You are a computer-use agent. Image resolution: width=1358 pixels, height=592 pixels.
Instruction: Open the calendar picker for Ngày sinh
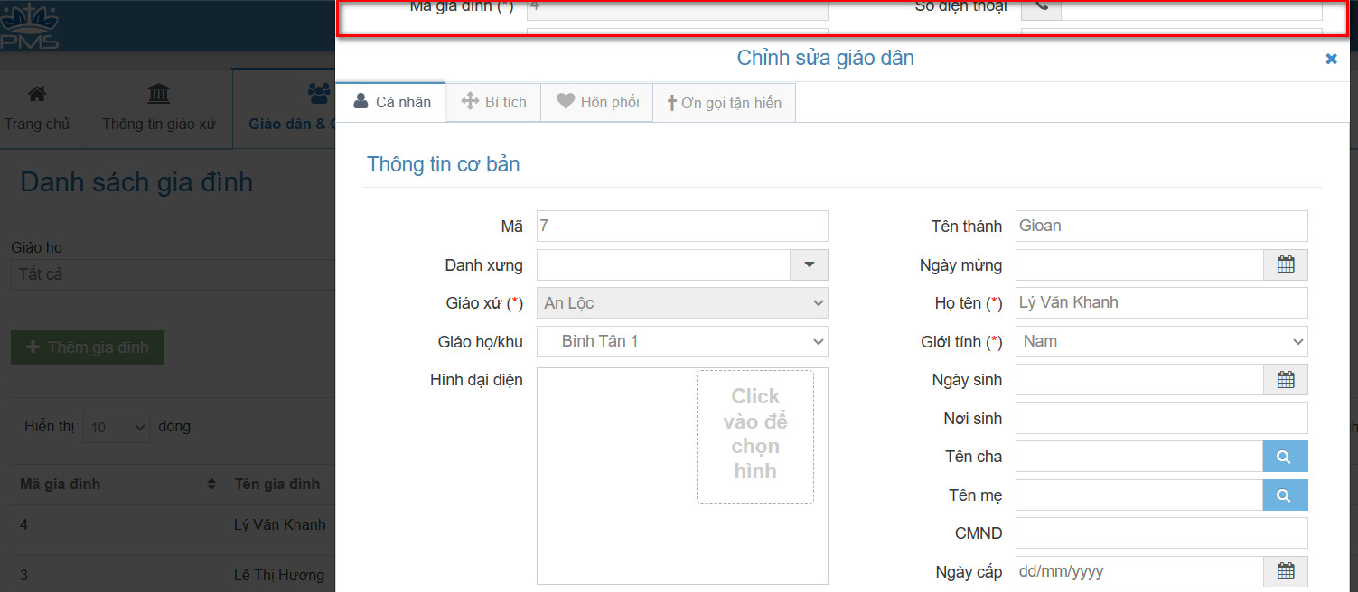pos(1285,379)
